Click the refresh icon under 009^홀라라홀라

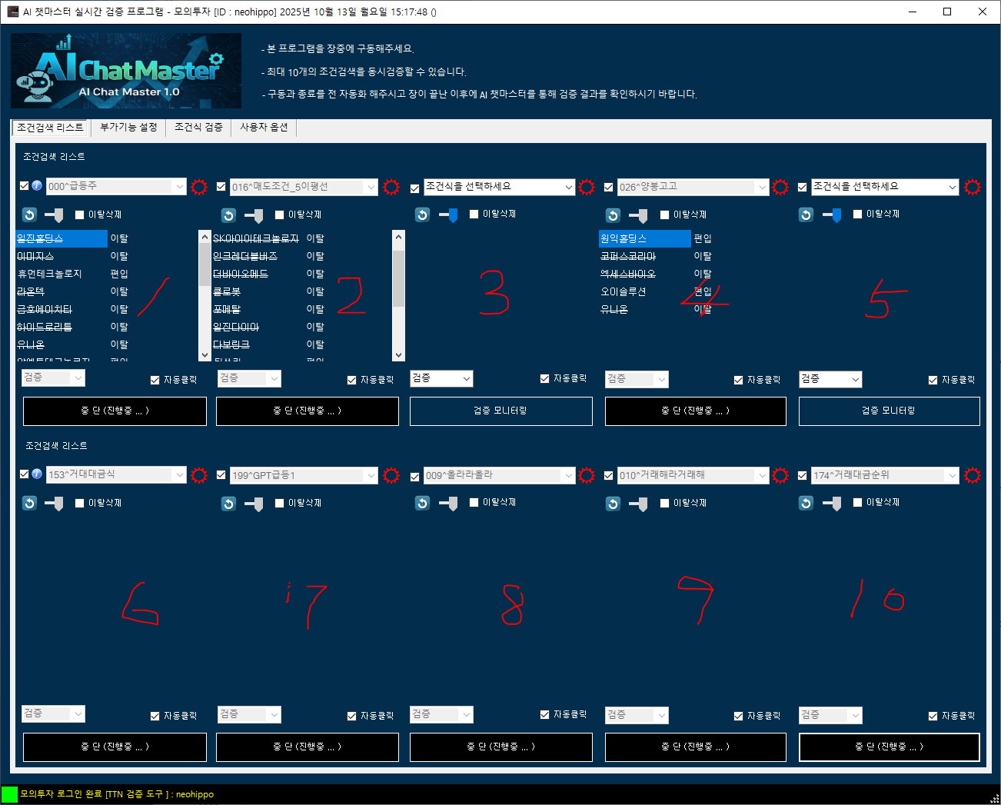click(x=422, y=503)
